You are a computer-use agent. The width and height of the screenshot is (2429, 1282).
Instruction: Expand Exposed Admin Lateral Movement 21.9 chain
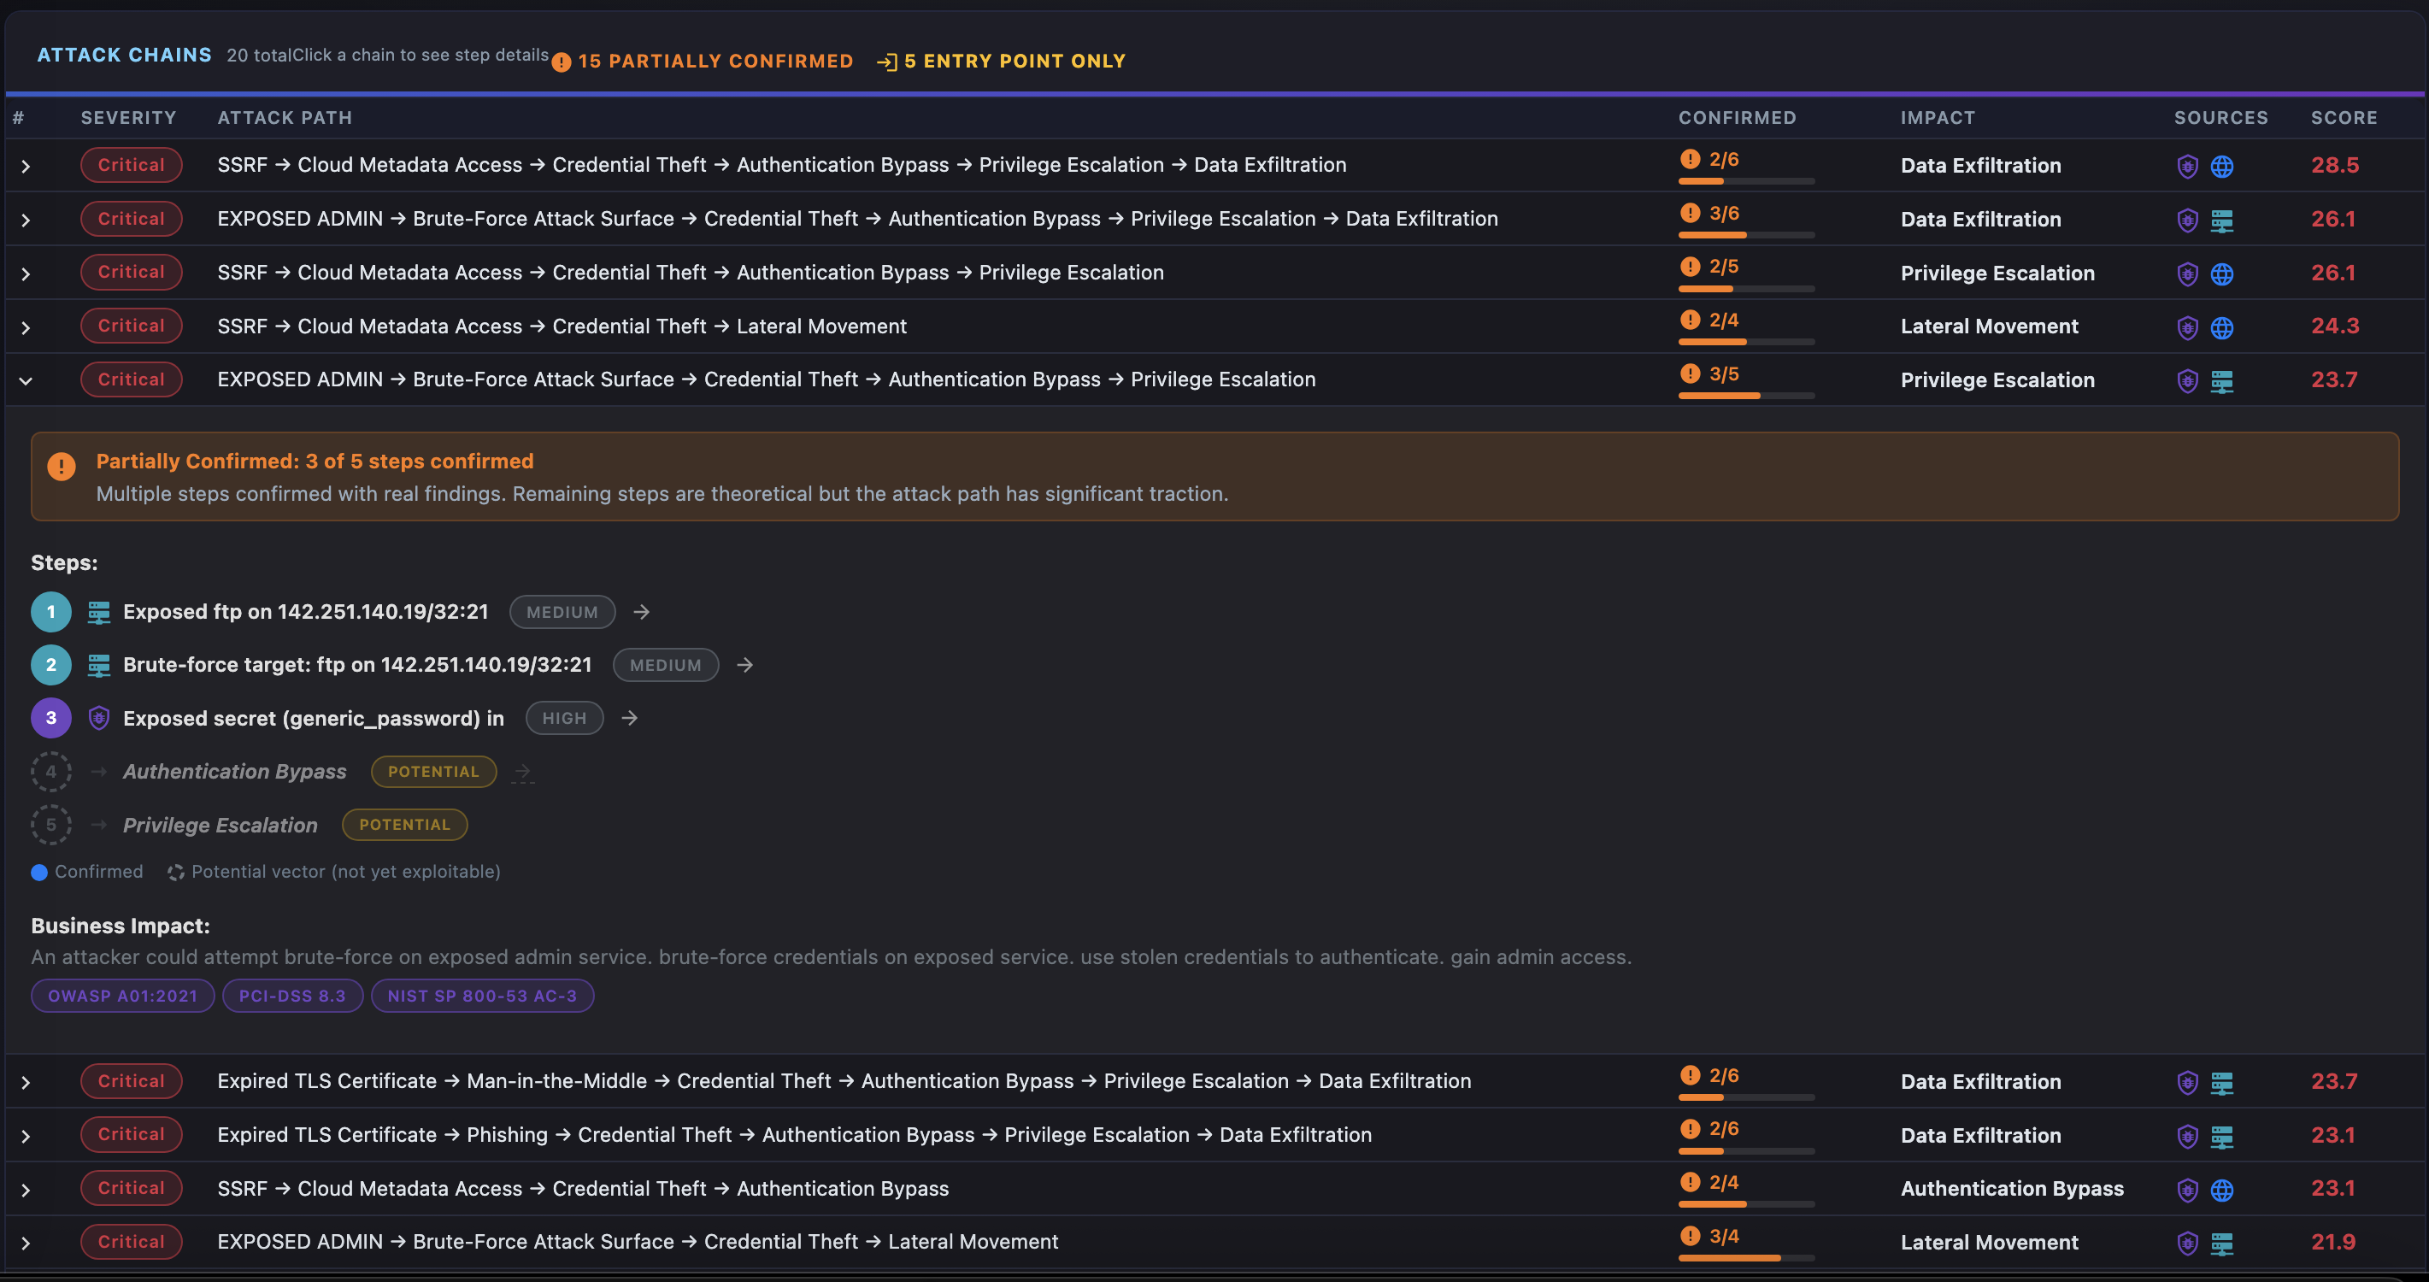click(x=26, y=1244)
